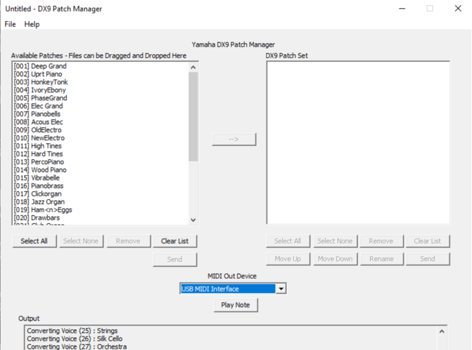Expand the MIDI Out Device dropdown
472x350 pixels.
281,289
